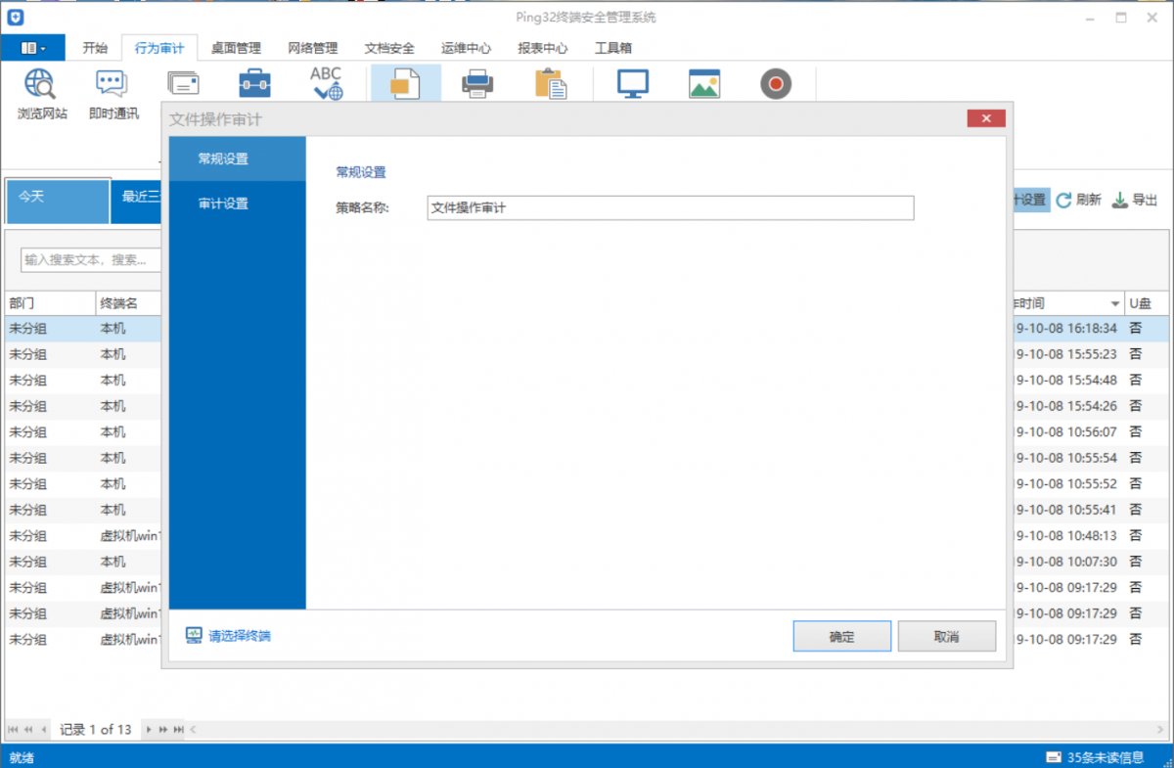1174x768 pixels.
Task: Click 未分组 in the 16:18:34 row
Action: pos(27,329)
